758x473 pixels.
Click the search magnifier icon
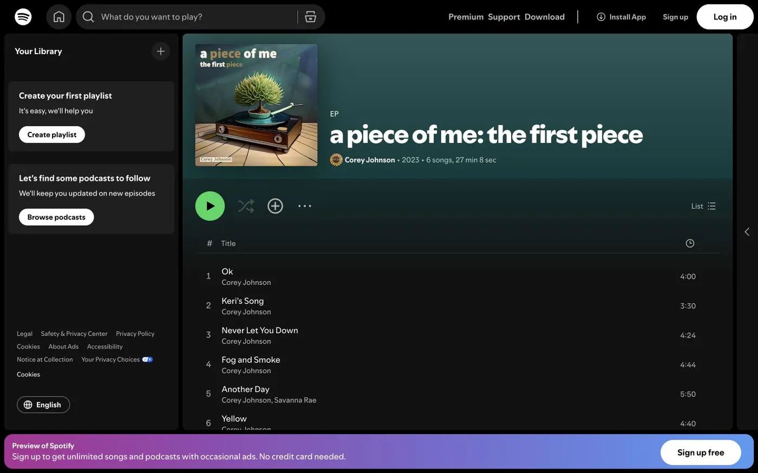[88, 17]
